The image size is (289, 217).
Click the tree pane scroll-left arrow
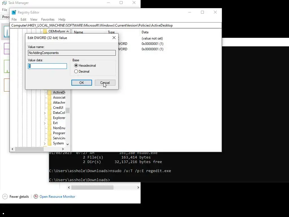click(x=12, y=149)
